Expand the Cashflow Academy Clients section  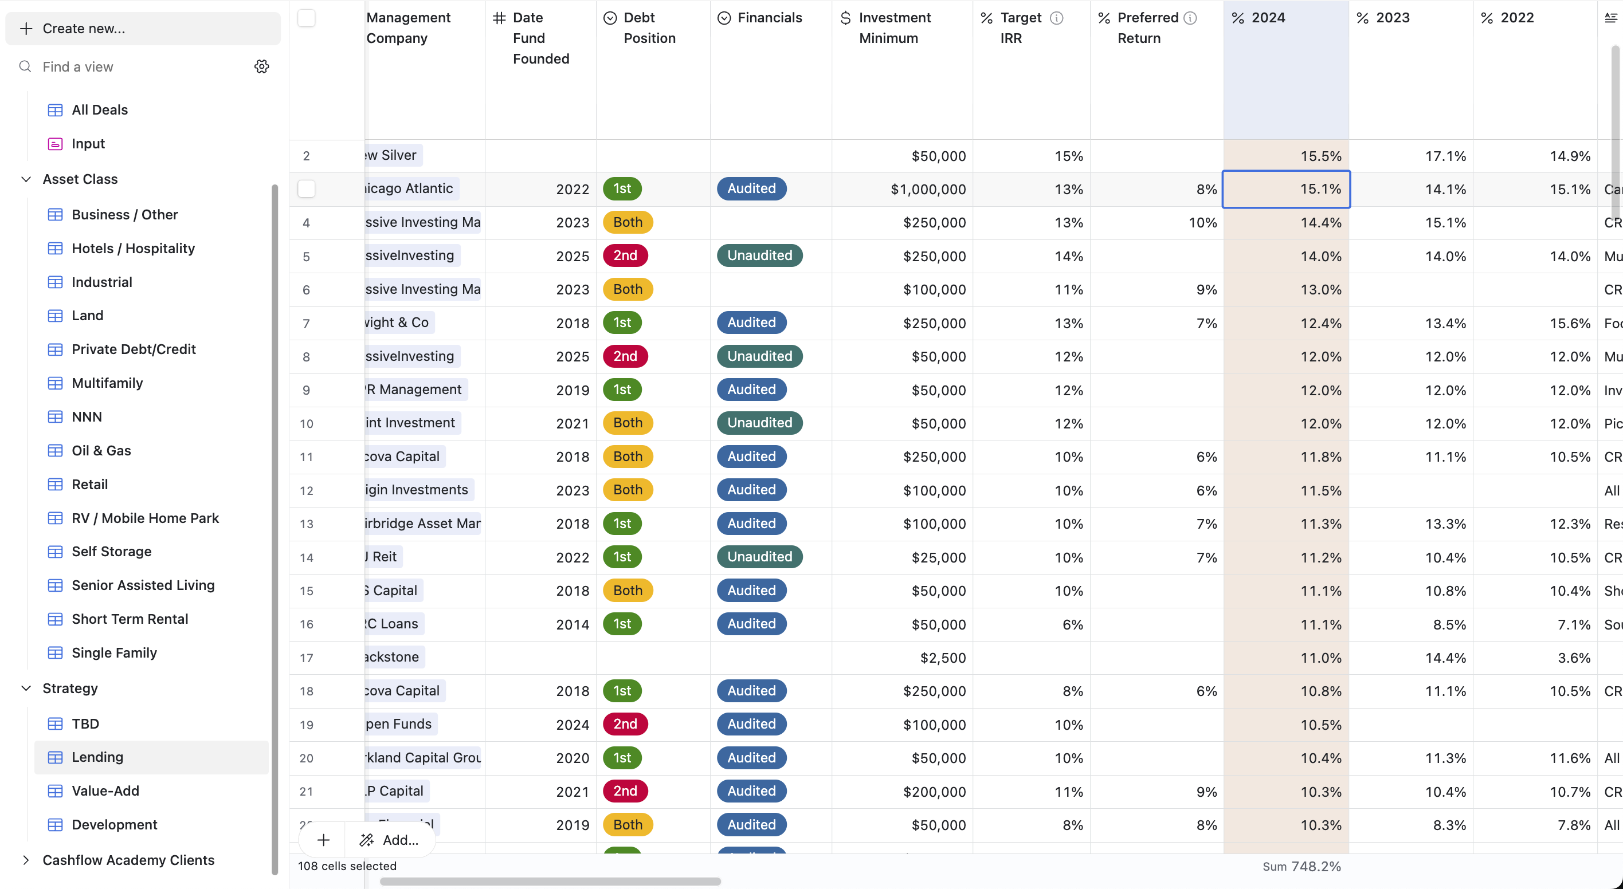tap(26, 860)
